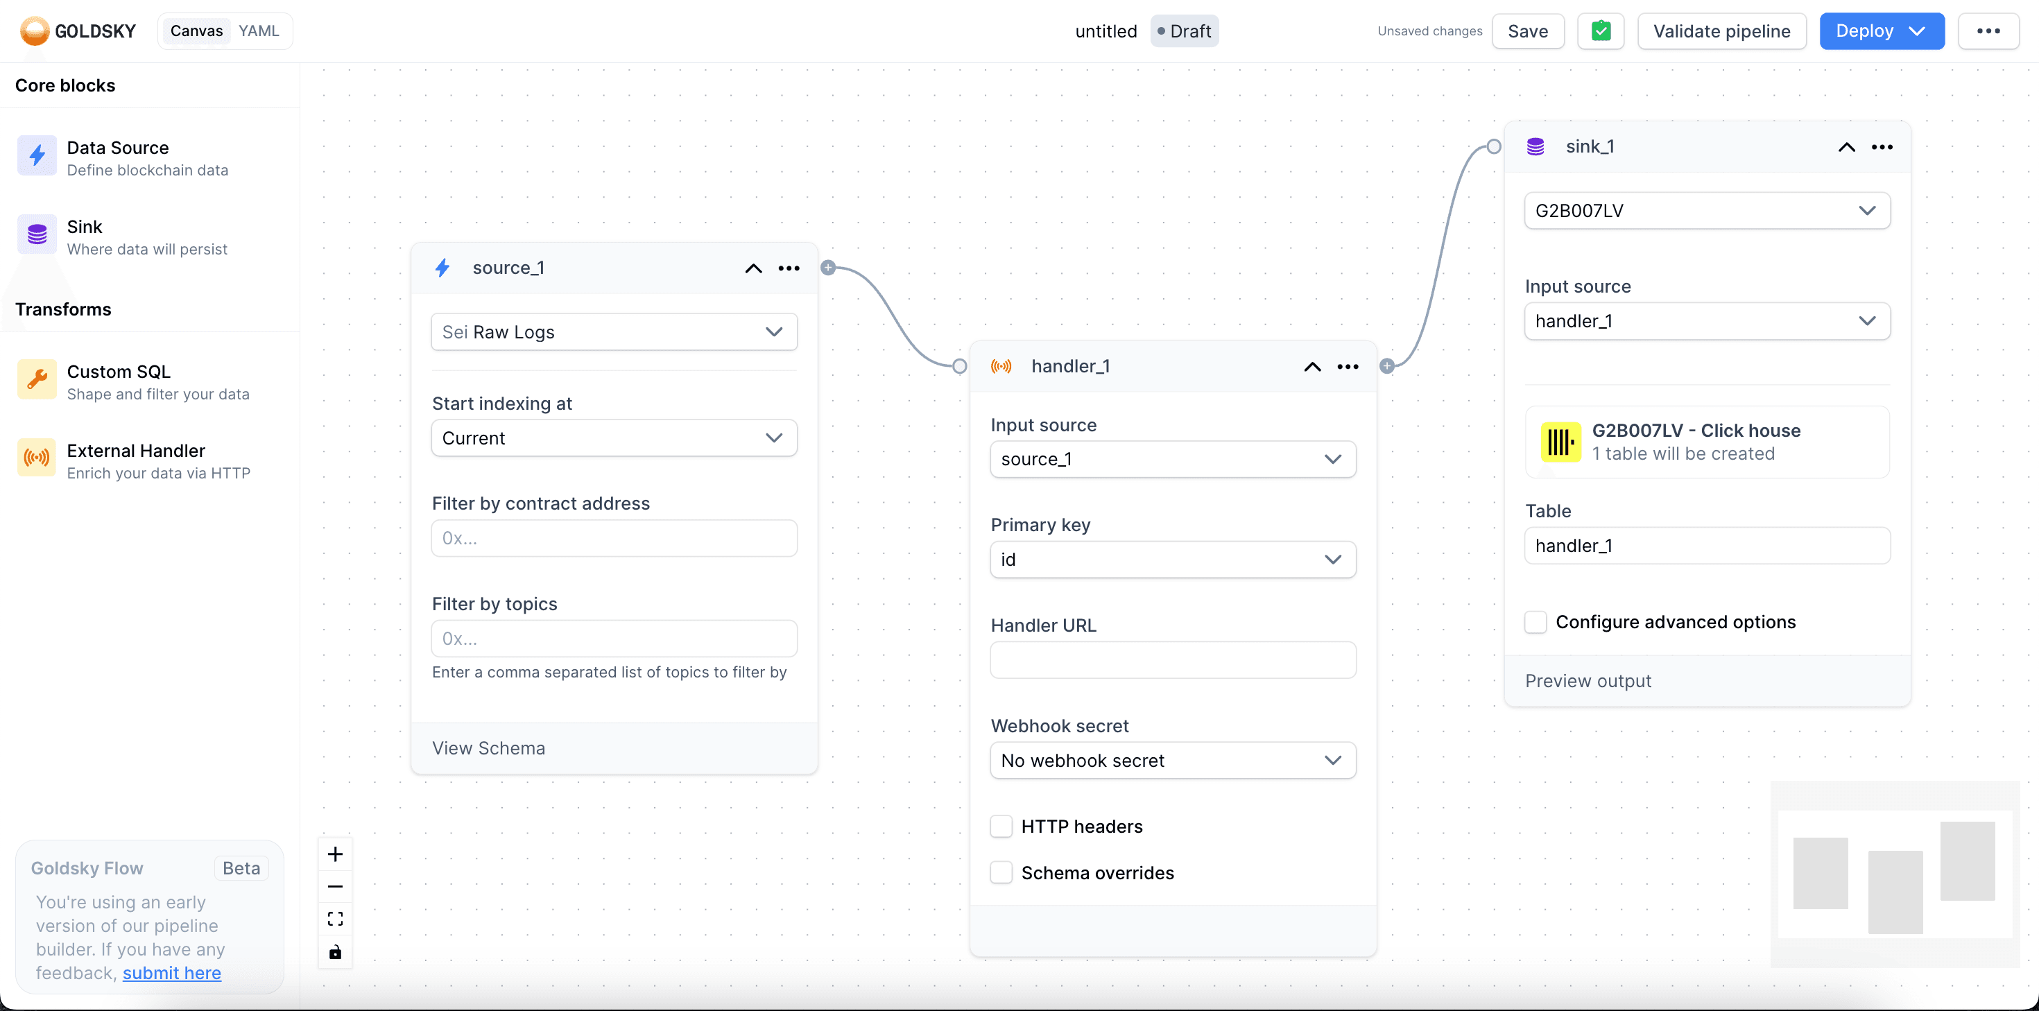Screen dimensions: 2039x1011
Task: Enable the HTTP headers checkbox
Action: [1001, 826]
